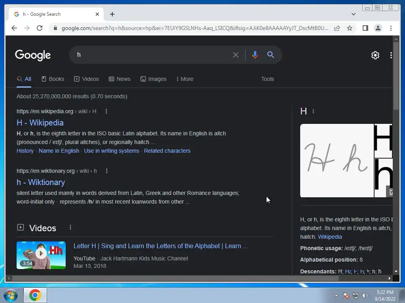Open the options dots for the Wiktionary result
405x303 pixels.
point(107,171)
